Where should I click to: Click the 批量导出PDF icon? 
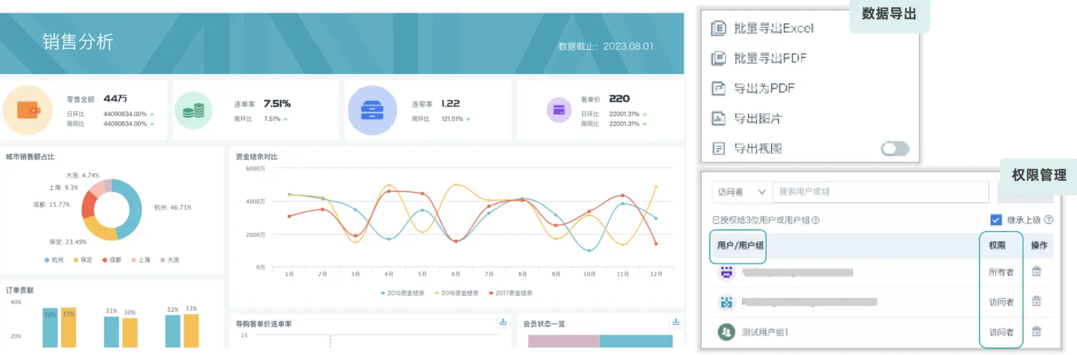718,58
